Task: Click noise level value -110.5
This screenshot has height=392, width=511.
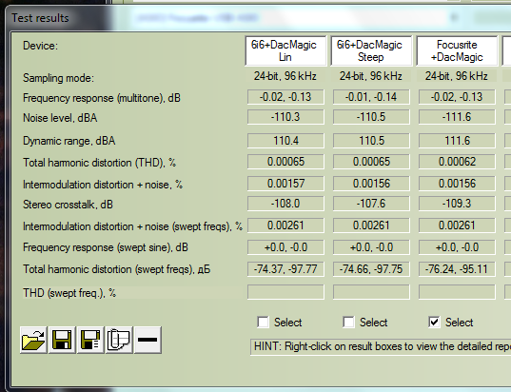Action: (x=371, y=117)
